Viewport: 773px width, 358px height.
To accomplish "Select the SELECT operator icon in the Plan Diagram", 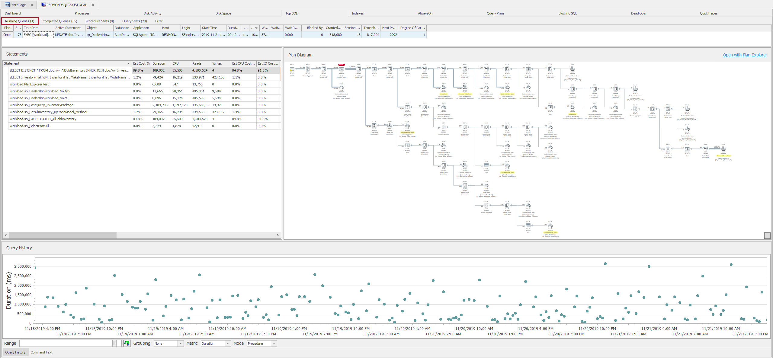I will pos(292,69).
